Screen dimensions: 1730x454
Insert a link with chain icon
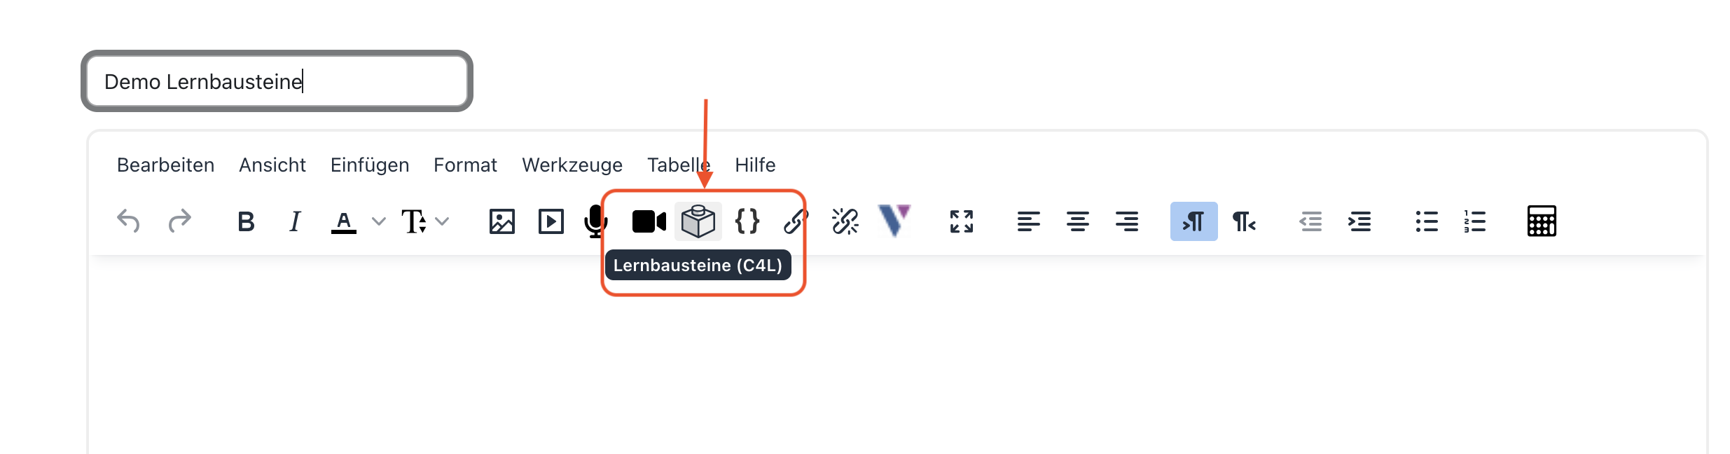coord(796,221)
